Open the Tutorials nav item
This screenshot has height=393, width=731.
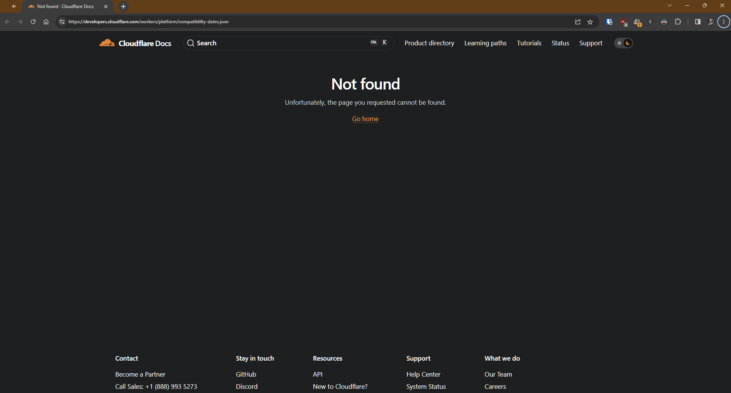(529, 43)
